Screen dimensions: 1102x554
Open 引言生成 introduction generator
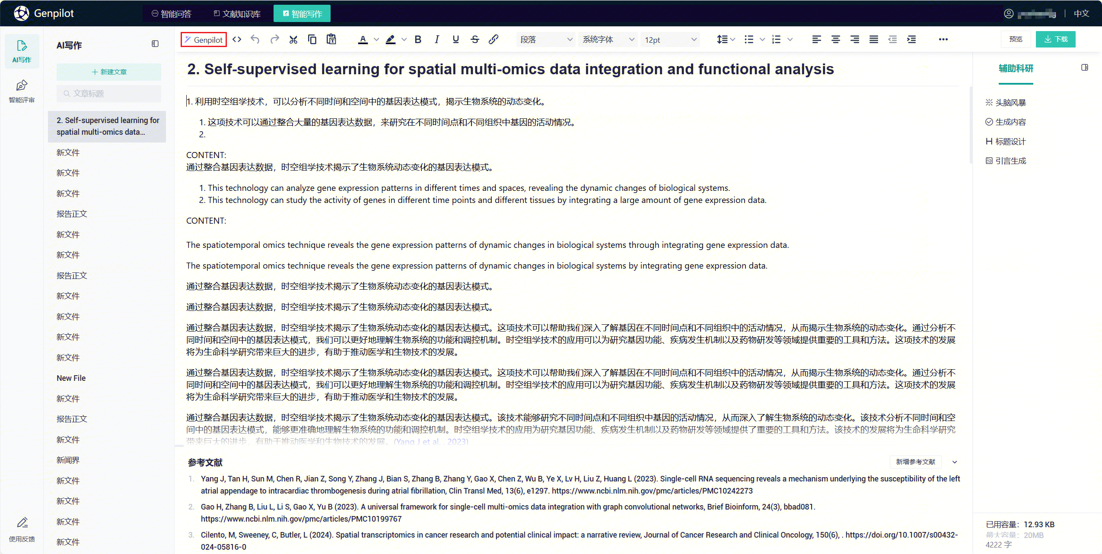point(1006,161)
